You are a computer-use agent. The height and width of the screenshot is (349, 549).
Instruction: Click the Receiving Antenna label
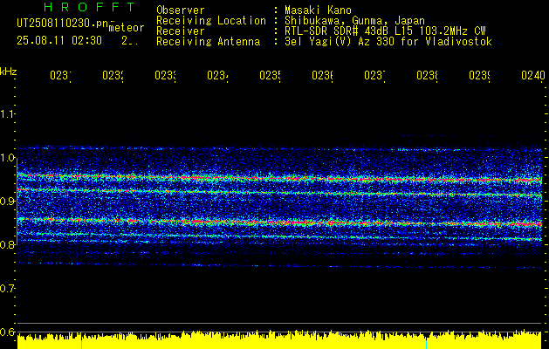coord(208,42)
